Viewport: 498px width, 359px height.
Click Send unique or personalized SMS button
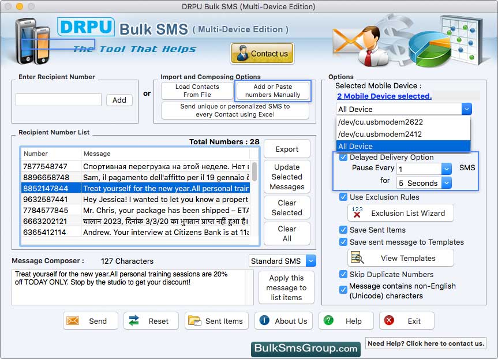click(x=235, y=110)
